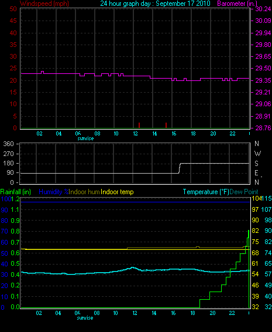Click the sunrise label under top graph

85,138
